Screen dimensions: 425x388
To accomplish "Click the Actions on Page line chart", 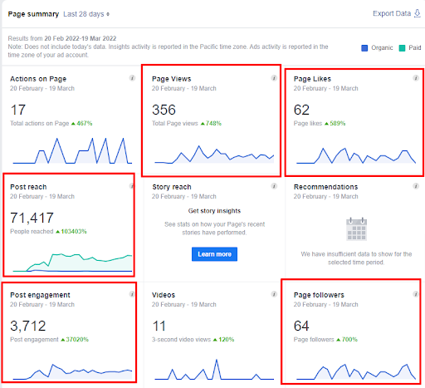I will point(72,150).
